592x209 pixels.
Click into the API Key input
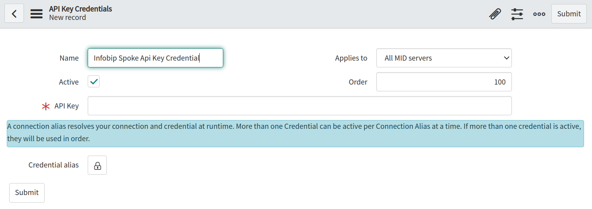point(299,106)
